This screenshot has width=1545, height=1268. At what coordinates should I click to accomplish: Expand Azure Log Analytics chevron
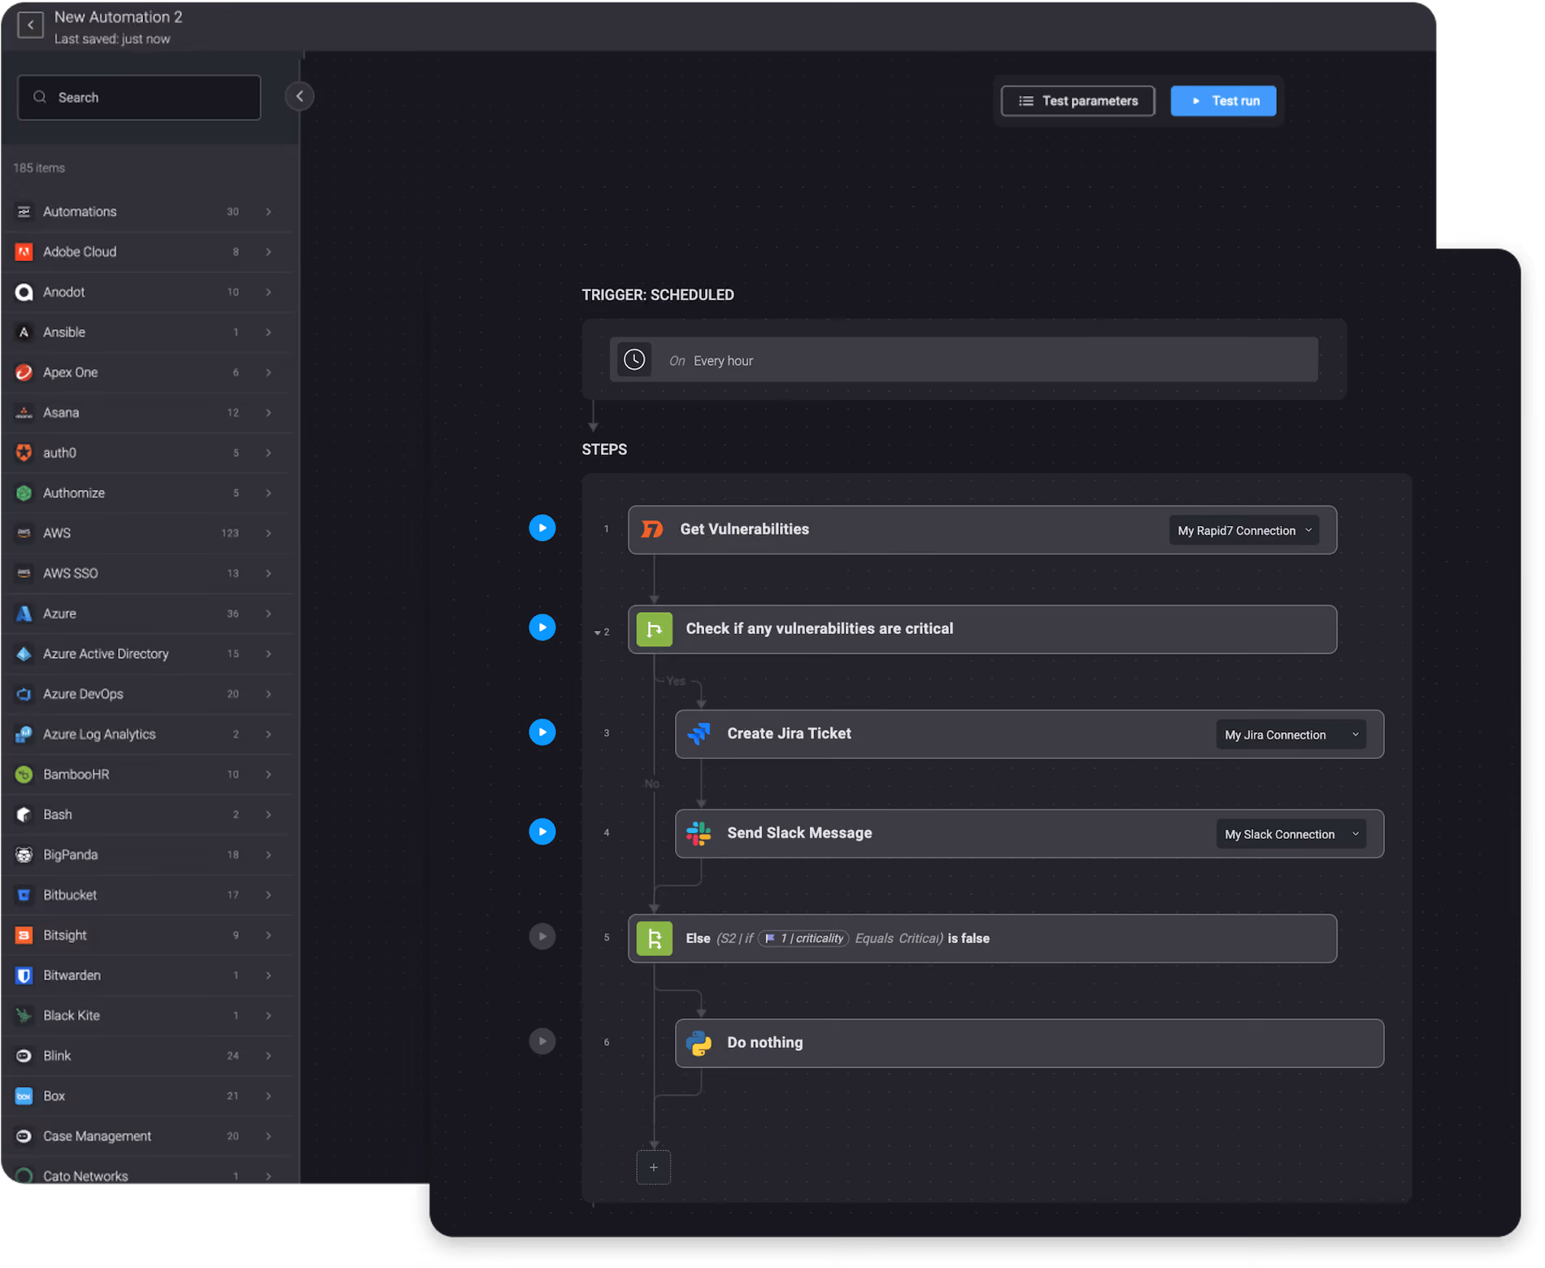[268, 735]
